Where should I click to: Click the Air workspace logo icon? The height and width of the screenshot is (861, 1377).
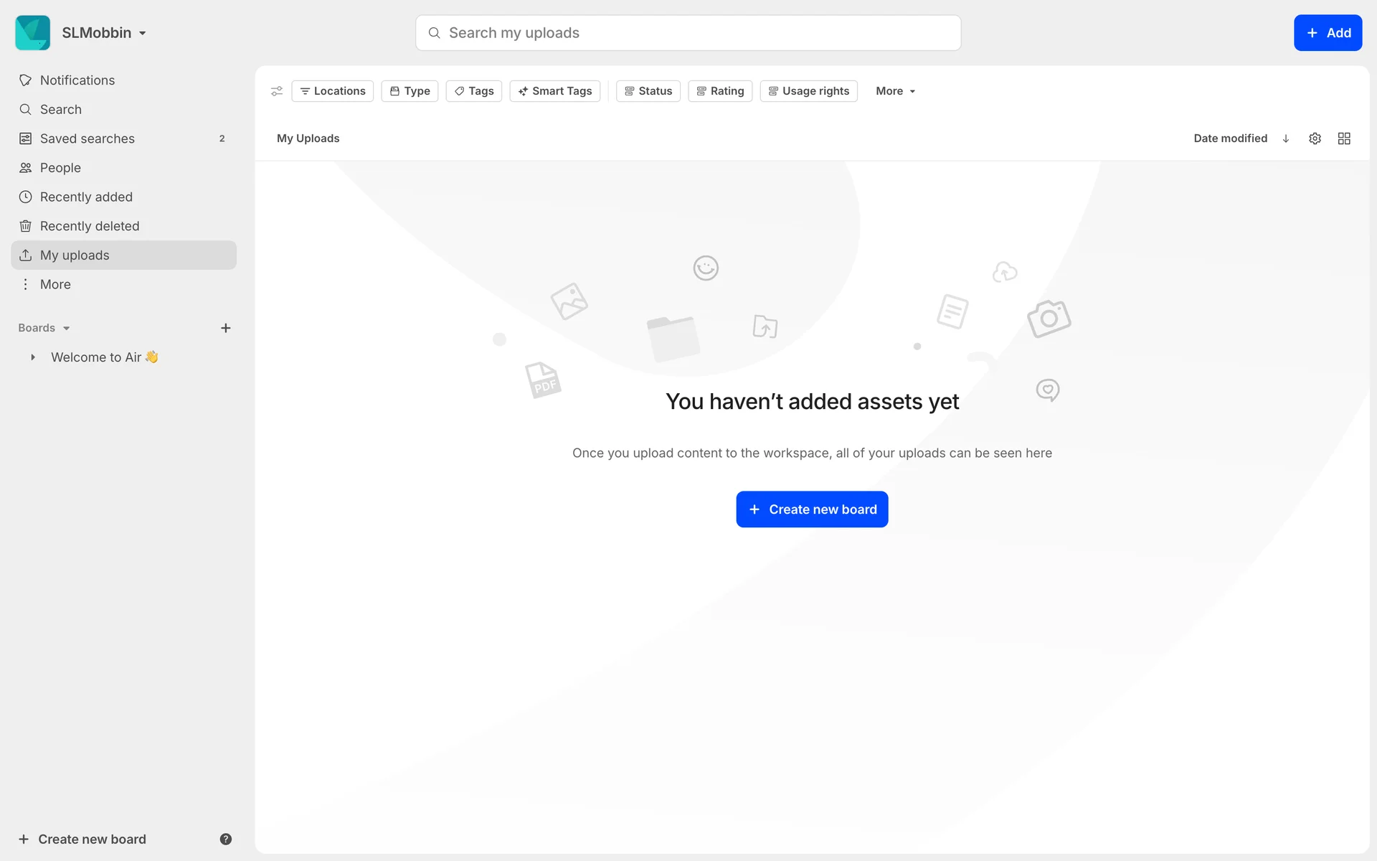32,33
